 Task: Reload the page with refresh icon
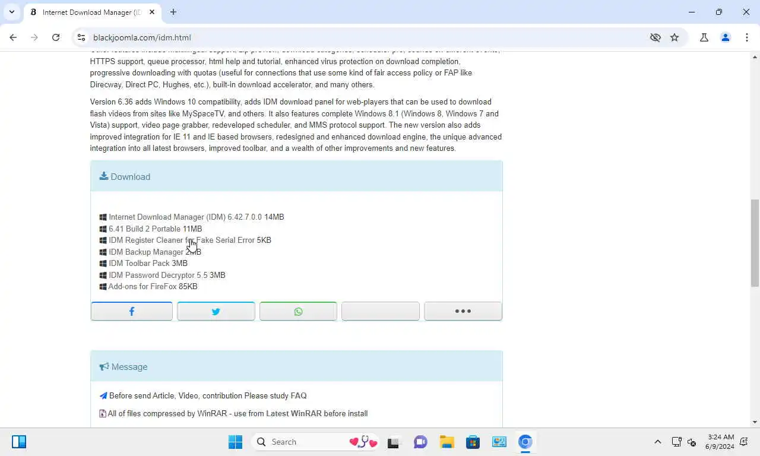click(56, 37)
